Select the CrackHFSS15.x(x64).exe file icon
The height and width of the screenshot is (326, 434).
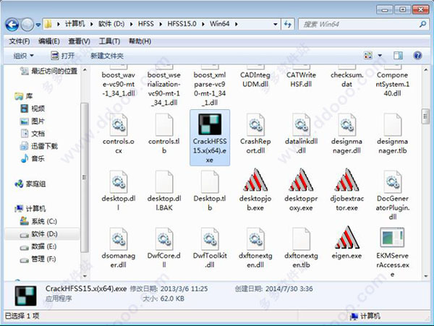pos(210,124)
